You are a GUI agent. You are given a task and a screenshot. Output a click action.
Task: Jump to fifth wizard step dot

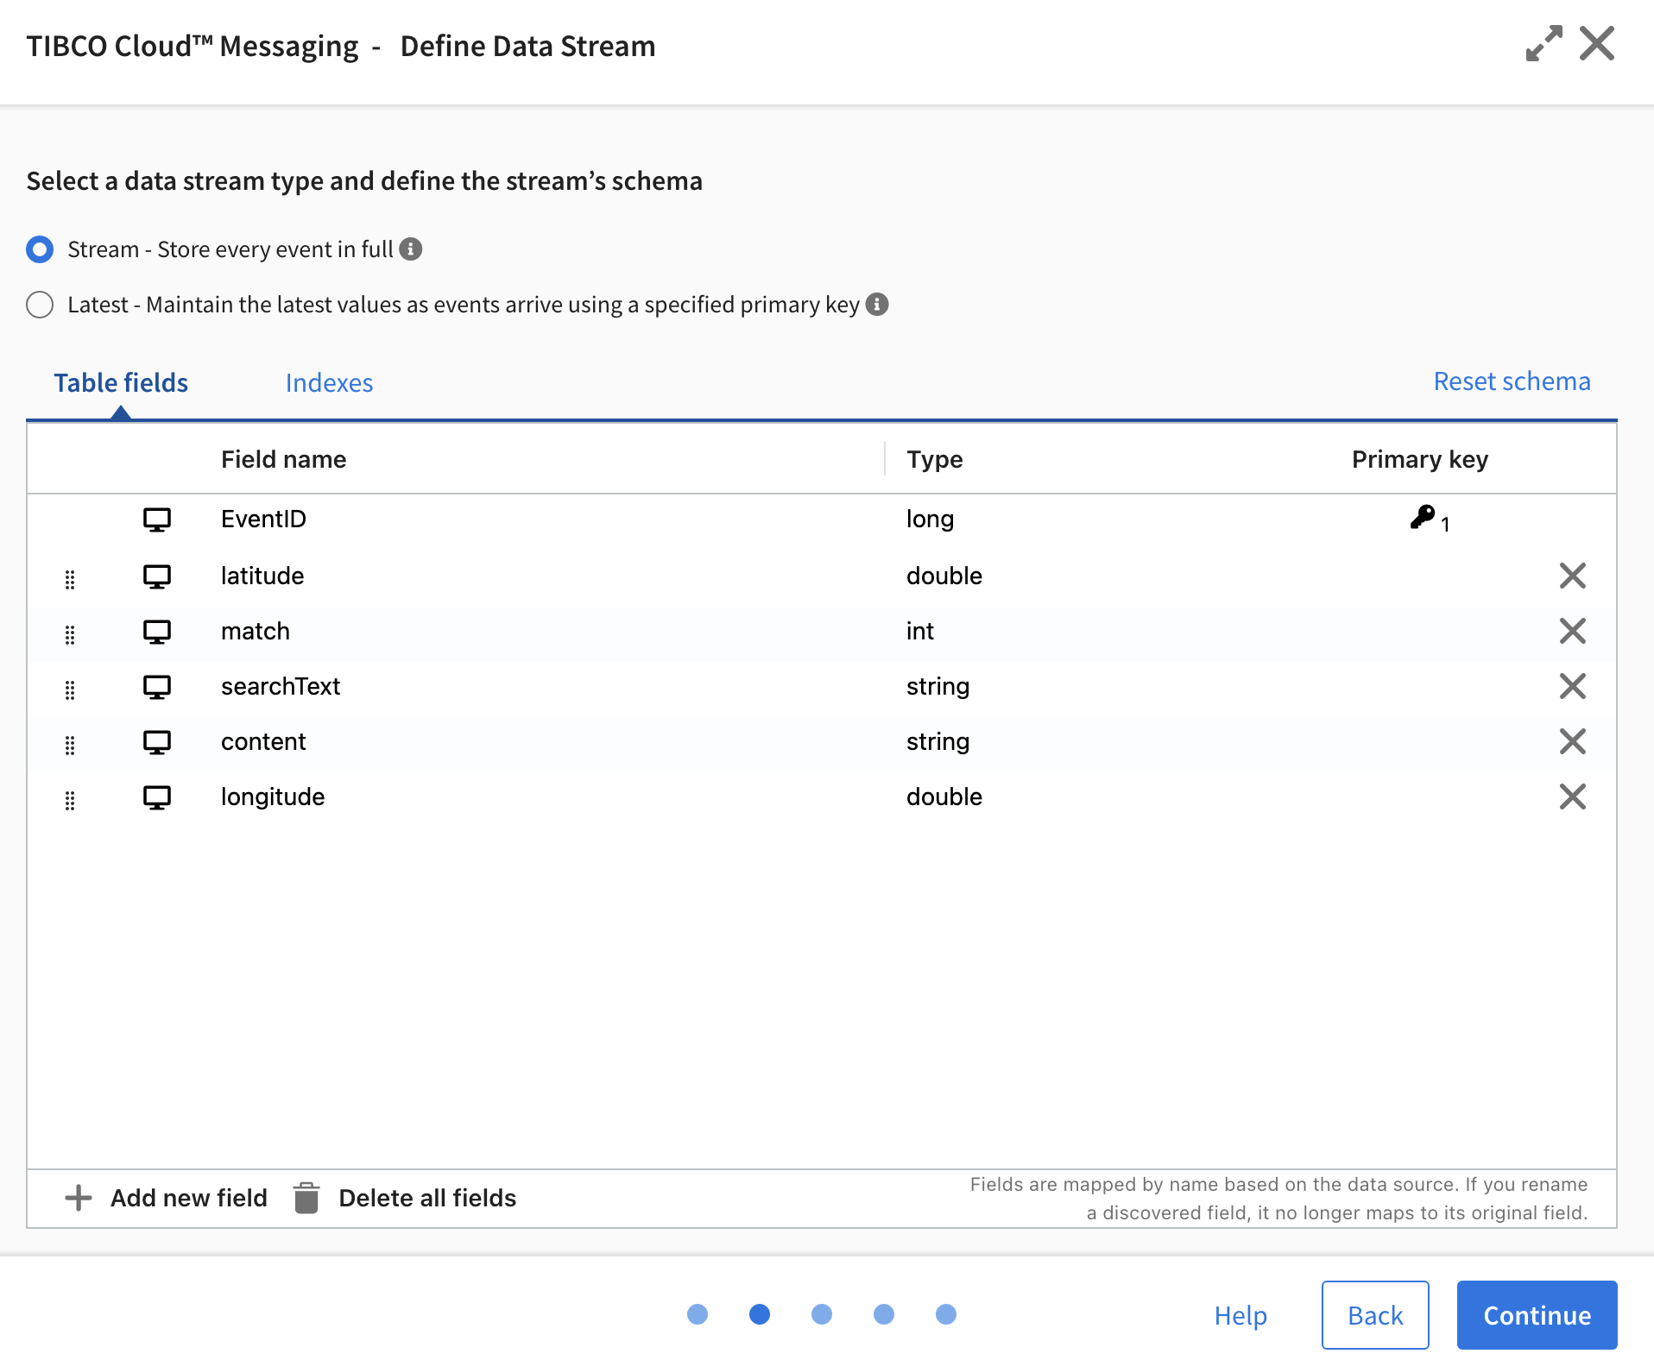point(946,1314)
